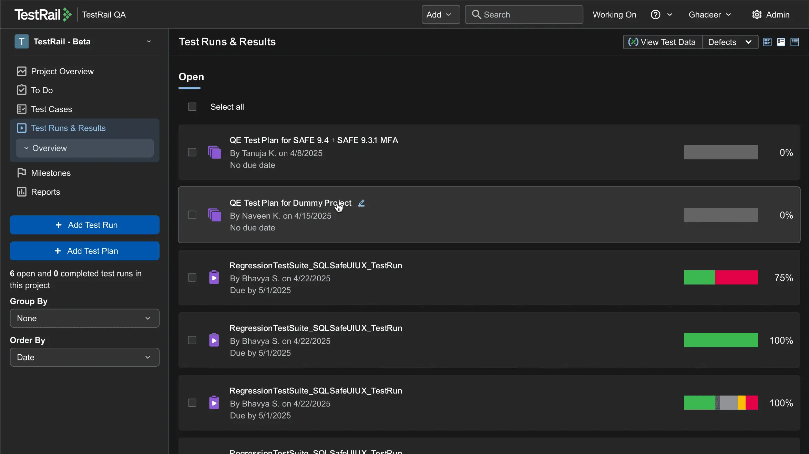The image size is (809, 454).
Task: Click the empty progress bar of SAFE 9.4 plan
Action: (x=721, y=152)
